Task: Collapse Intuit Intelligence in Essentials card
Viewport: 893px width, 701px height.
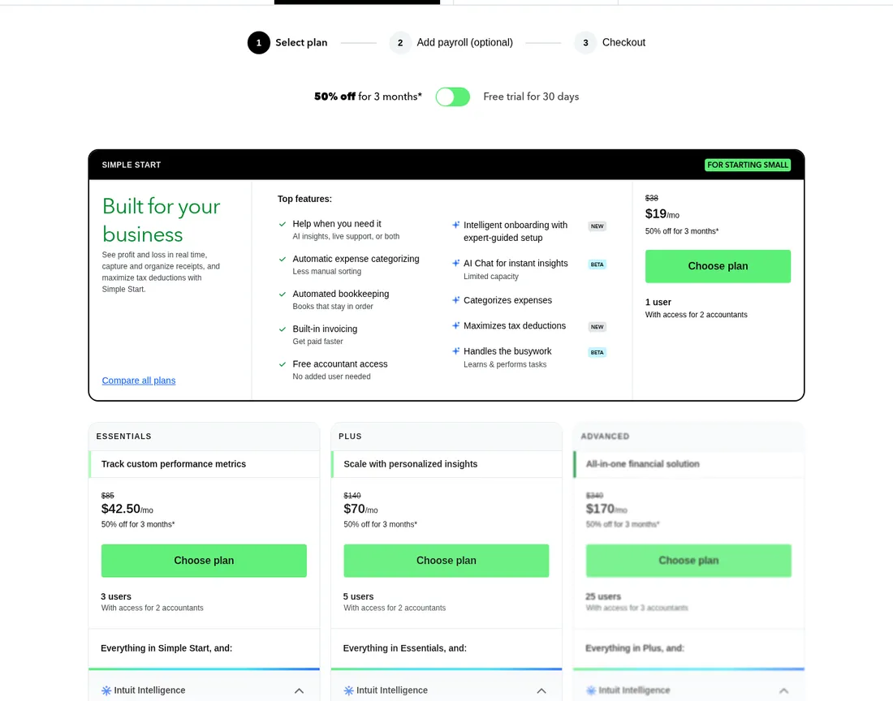Action: 299,690
